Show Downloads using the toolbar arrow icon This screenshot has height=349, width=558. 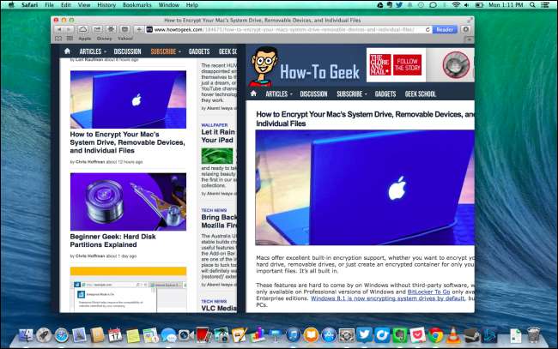(466, 29)
